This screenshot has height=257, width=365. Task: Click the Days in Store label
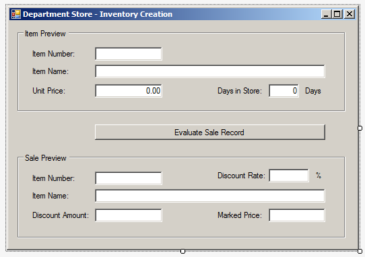pyautogui.click(x=240, y=91)
